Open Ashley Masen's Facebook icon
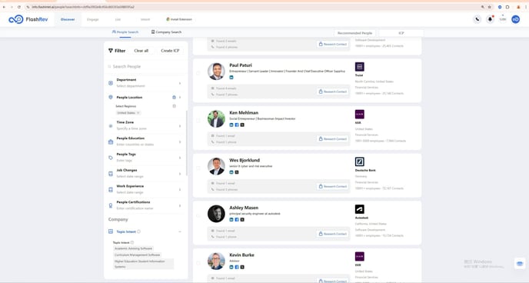The width and height of the screenshot is (529, 283). point(237,220)
